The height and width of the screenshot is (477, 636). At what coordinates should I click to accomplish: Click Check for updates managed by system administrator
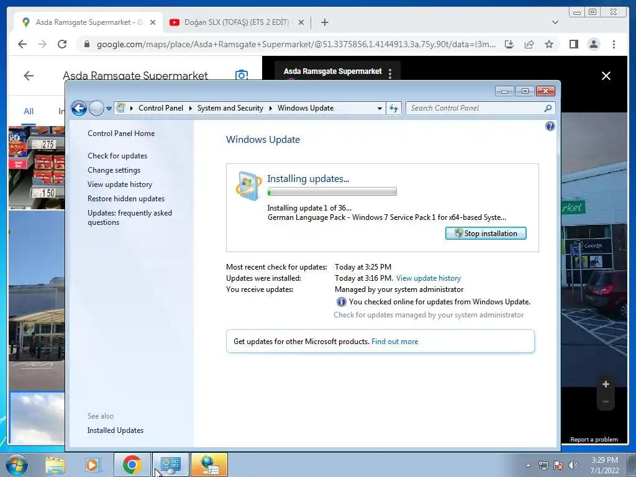tap(429, 315)
